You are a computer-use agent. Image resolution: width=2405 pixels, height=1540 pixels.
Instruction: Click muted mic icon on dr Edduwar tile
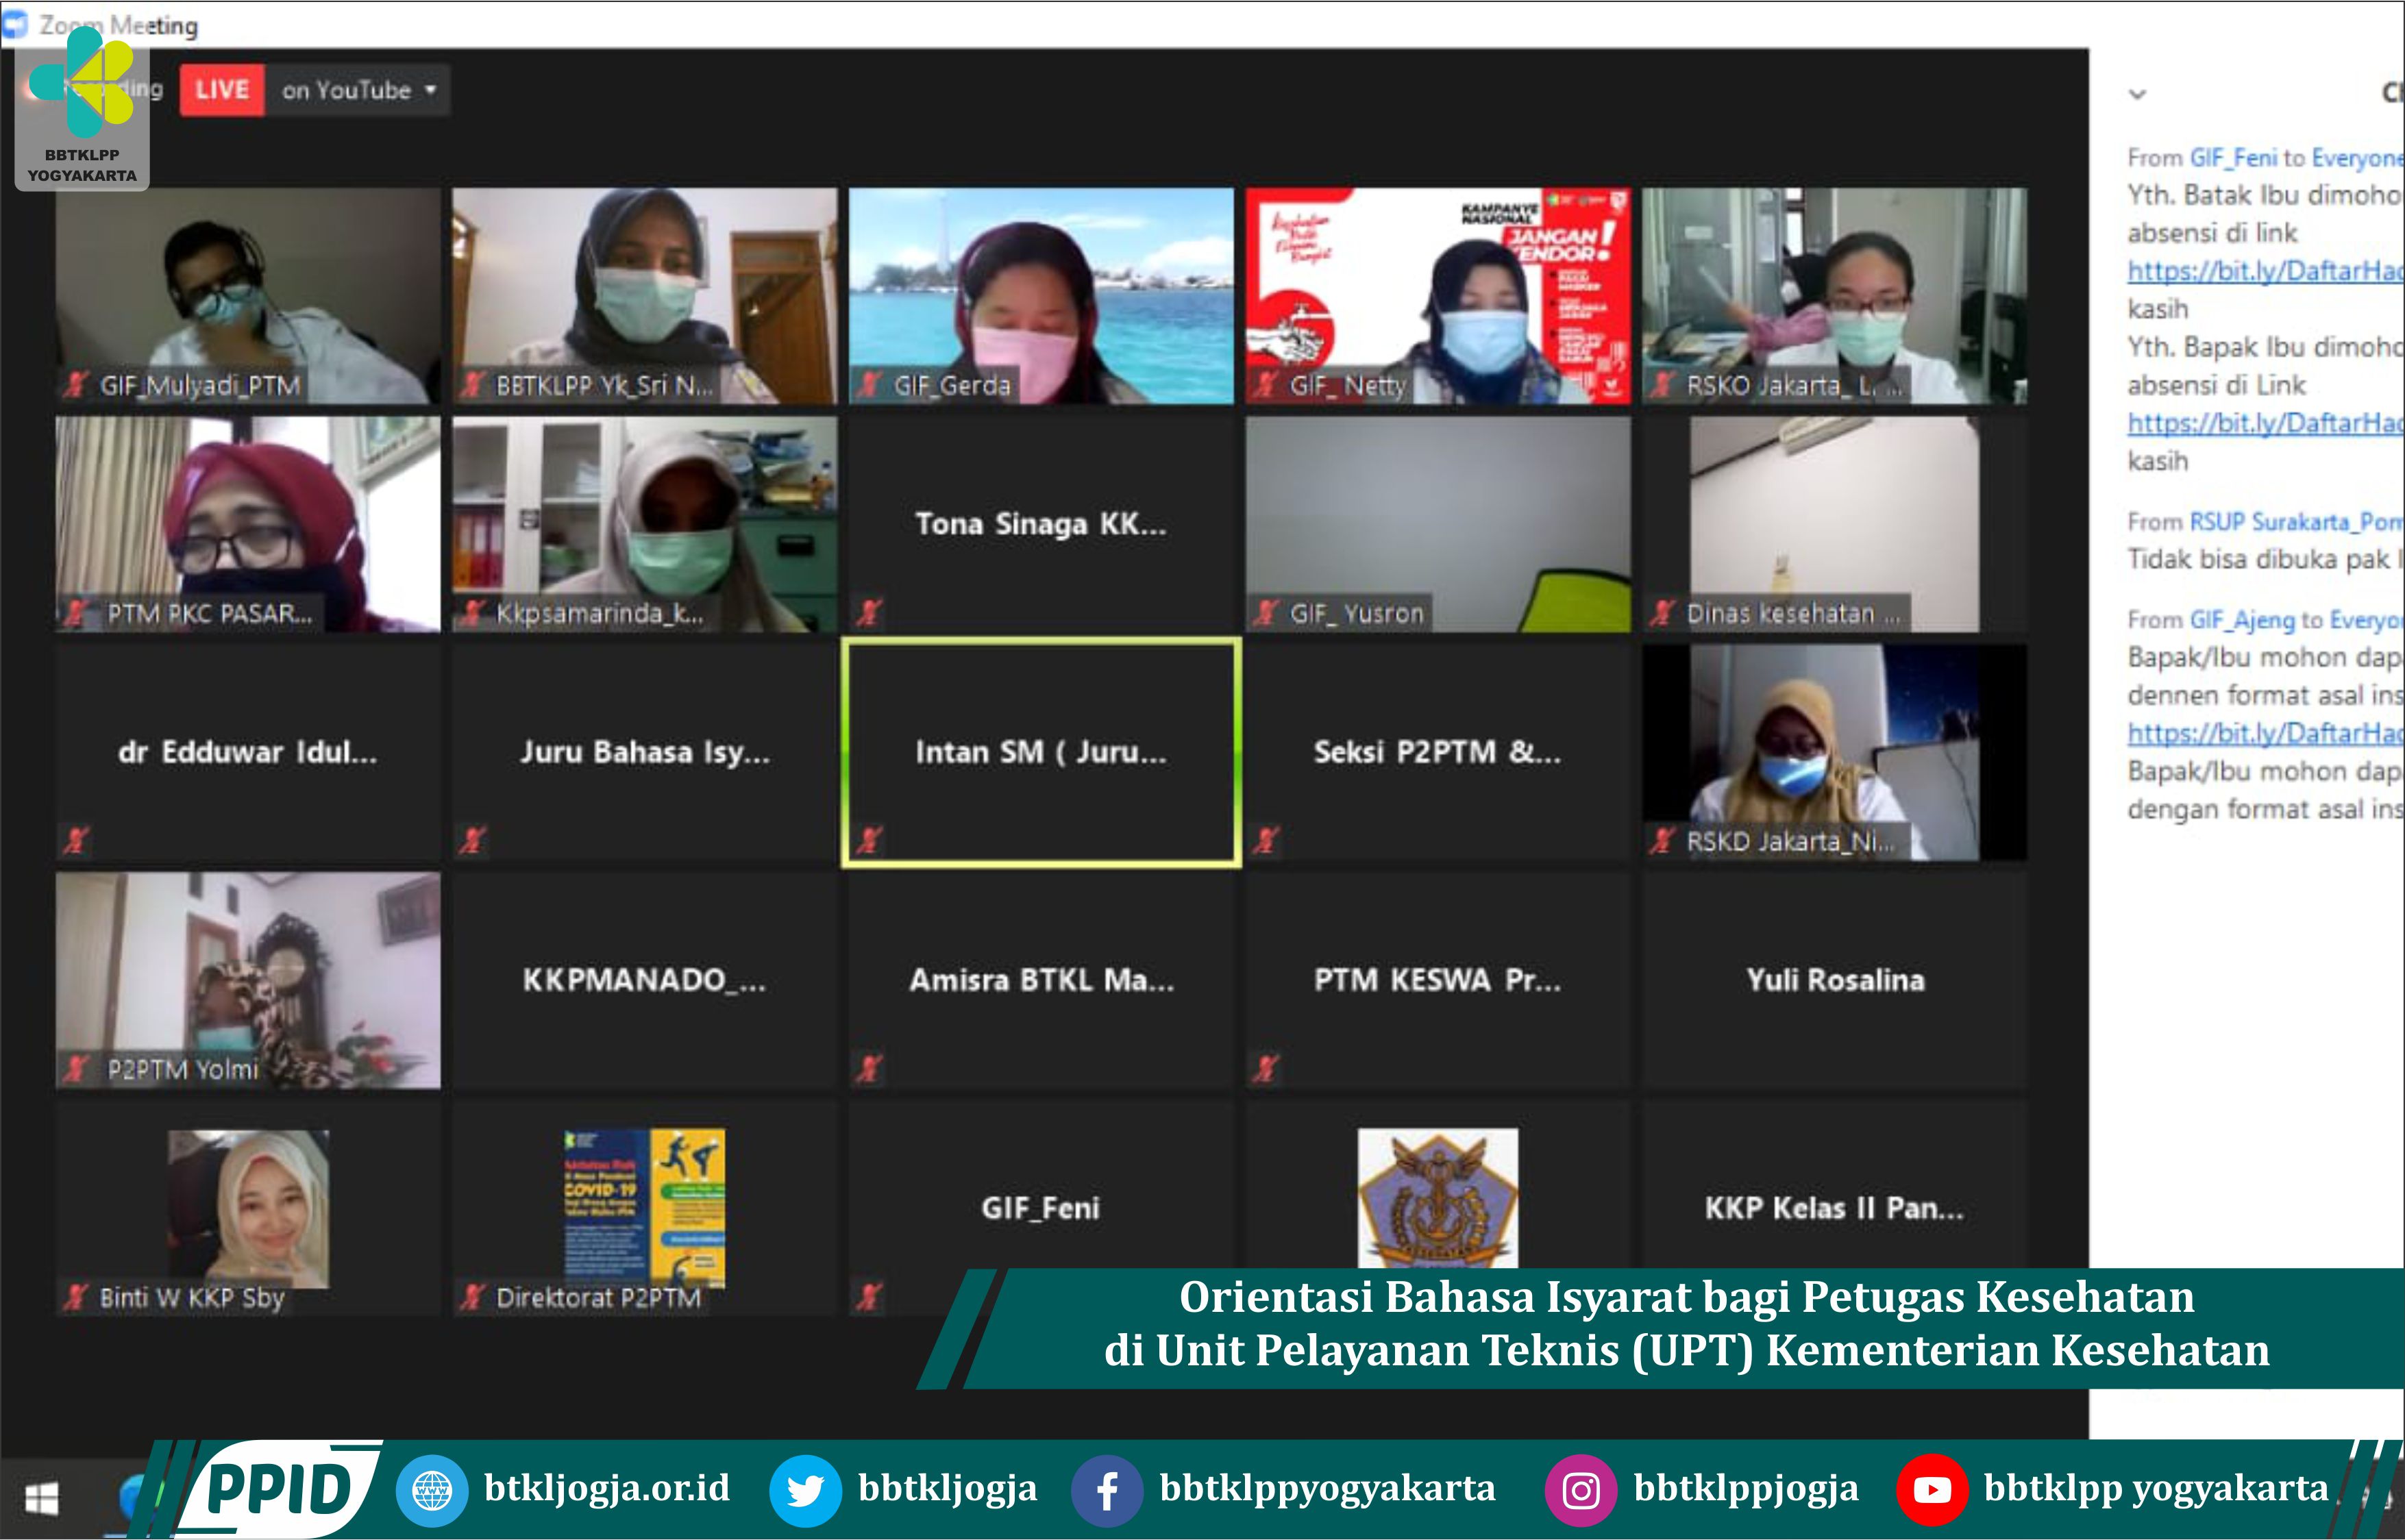76,841
